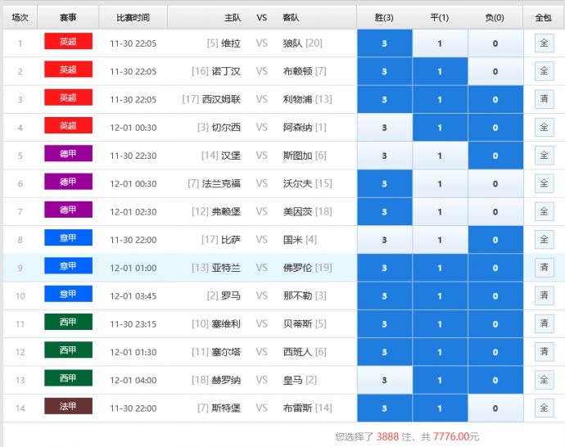Click match time 11-30 23:15

point(133,324)
